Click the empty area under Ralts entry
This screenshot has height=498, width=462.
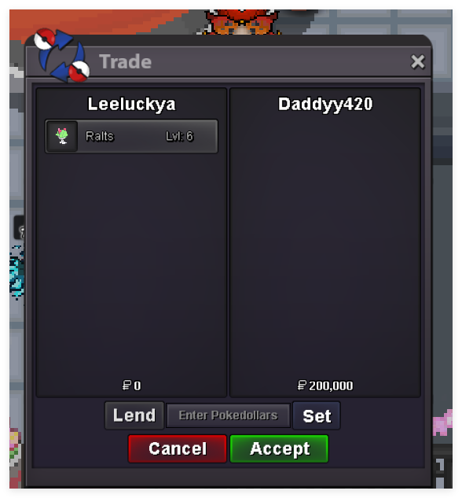[x=131, y=264]
